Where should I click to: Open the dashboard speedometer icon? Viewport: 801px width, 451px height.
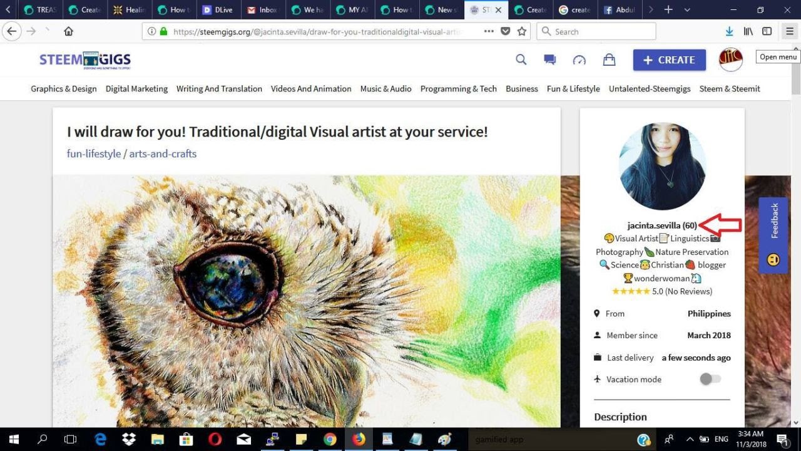coord(579,60)
